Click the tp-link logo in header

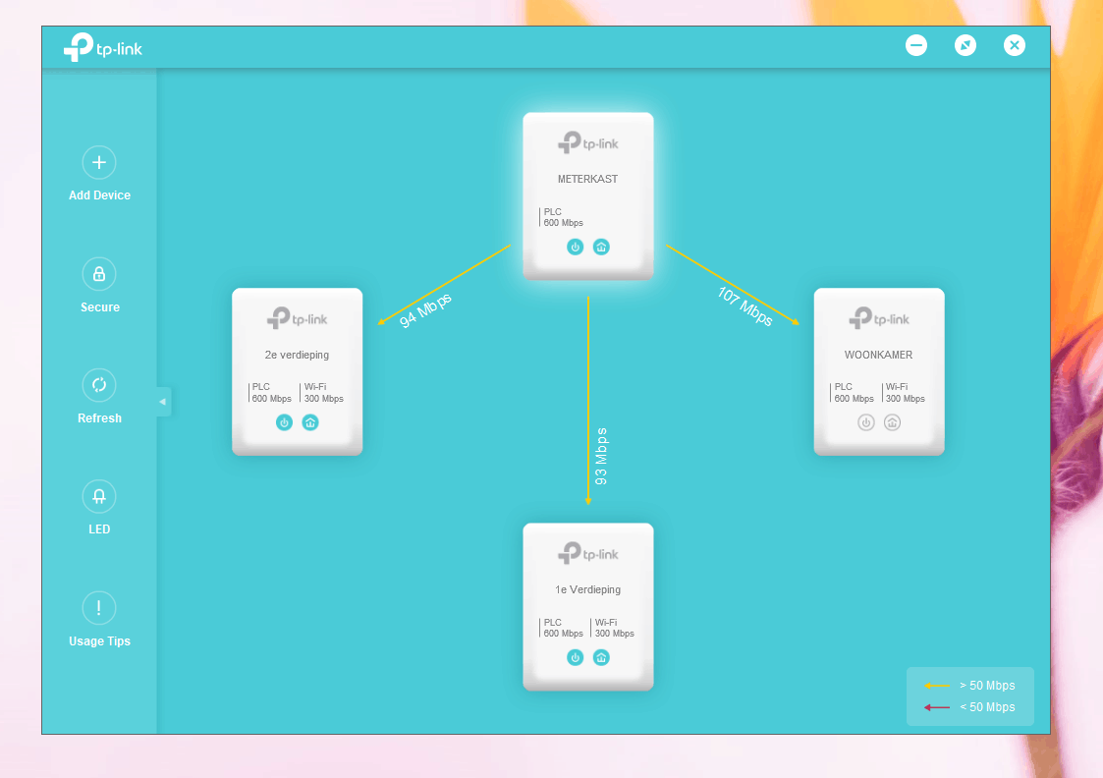pyautogui.click(x=103, y=47)
